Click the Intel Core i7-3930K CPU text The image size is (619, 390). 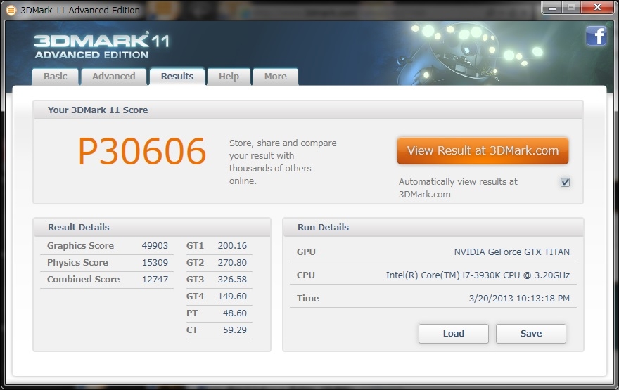tap(478, 275)
